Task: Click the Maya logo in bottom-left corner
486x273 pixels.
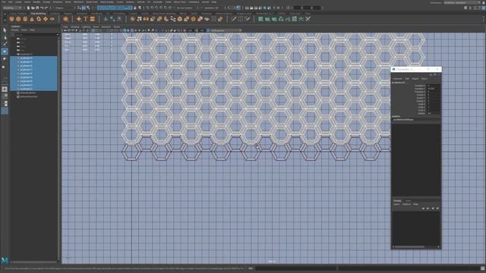Action: click(5, 260)
